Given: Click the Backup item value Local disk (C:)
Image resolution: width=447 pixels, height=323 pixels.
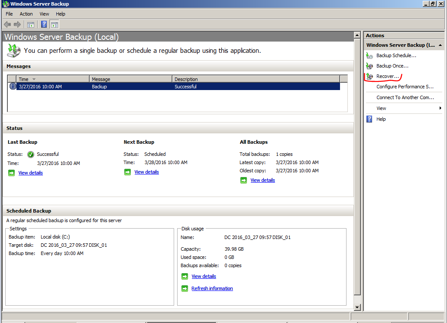Looking at the screenshot, I should [55, 237].
